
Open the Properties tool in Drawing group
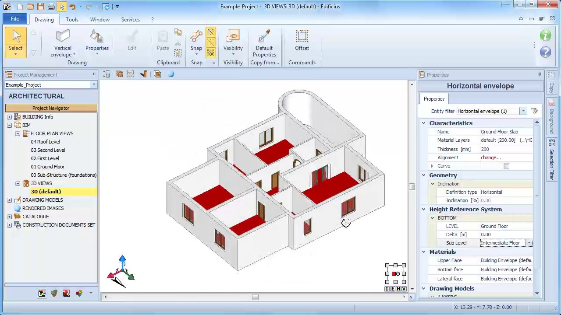(97, 42)
